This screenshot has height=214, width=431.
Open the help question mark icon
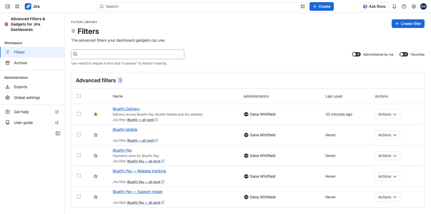pos(404,6)
